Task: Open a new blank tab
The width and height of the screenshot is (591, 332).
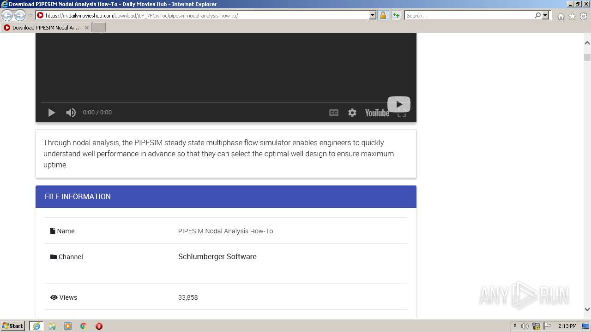Action: click(99, 28)
